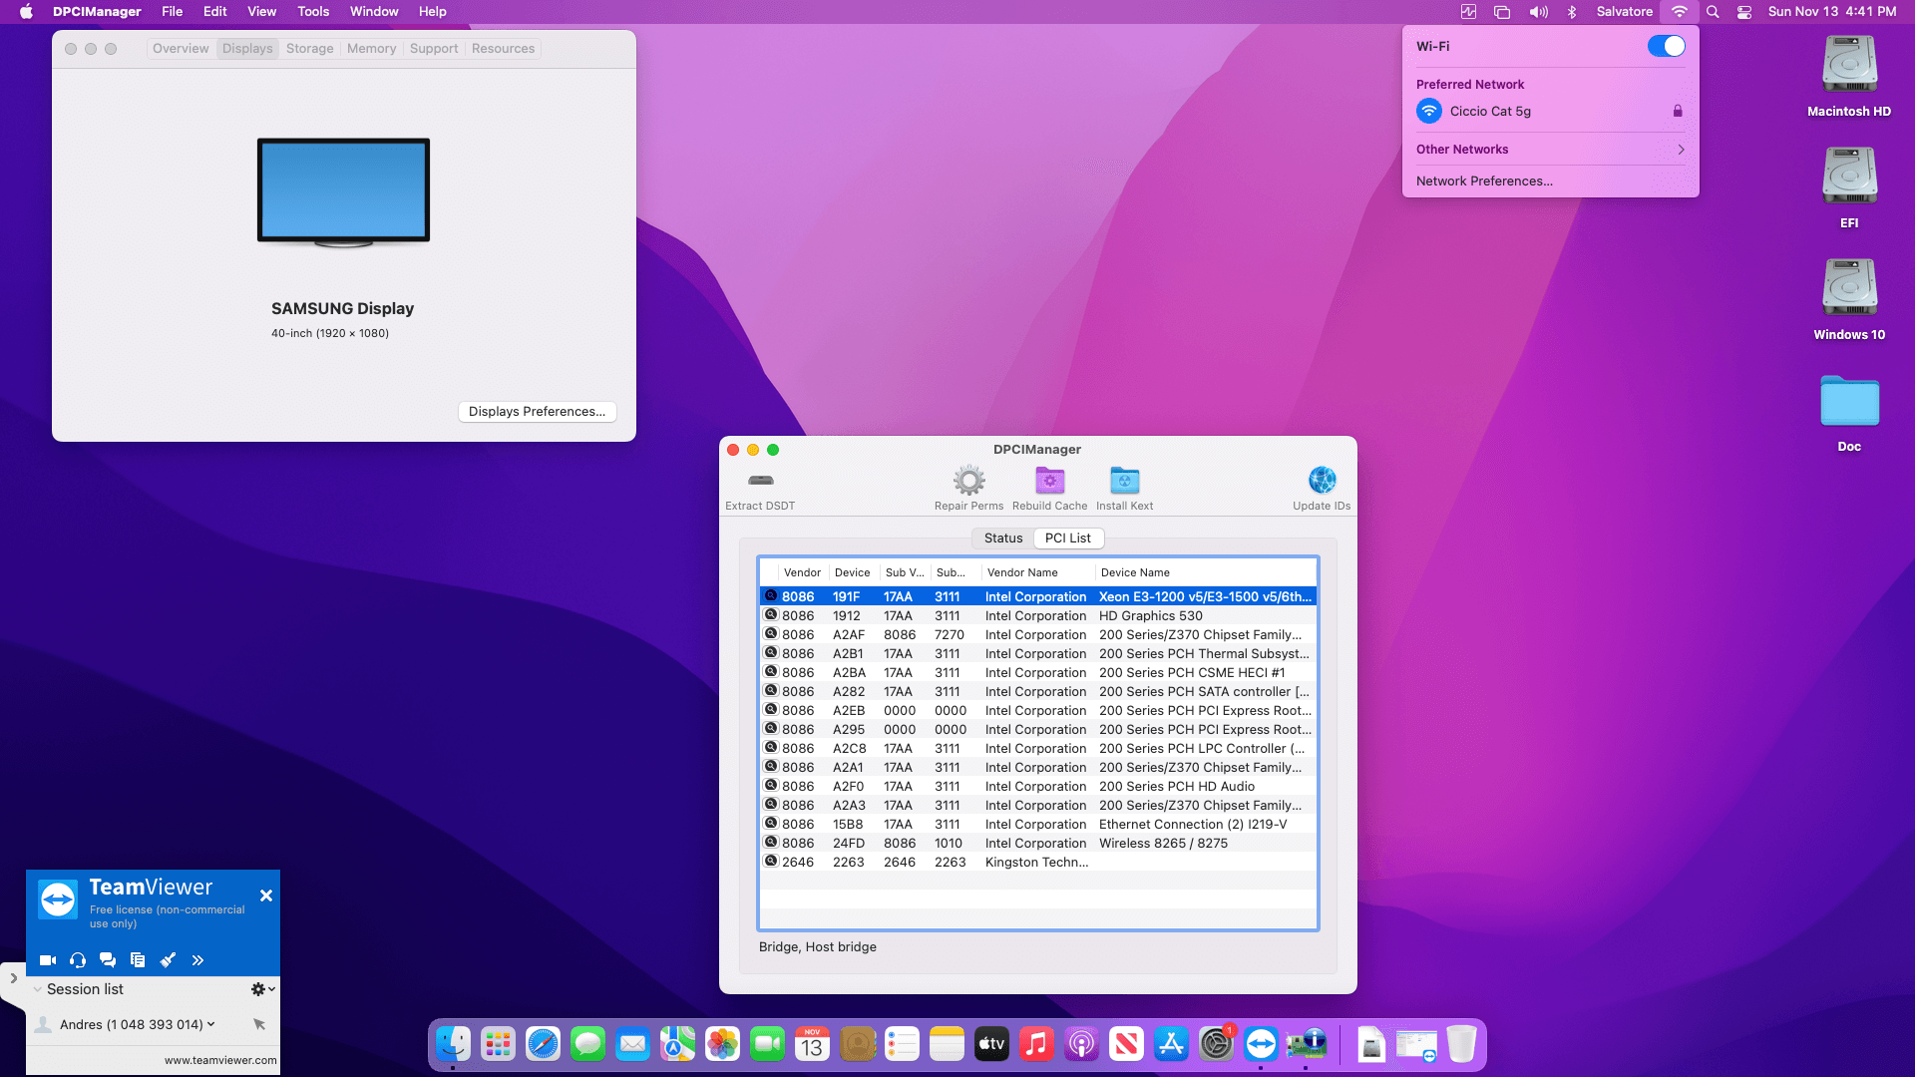
Task: Click the Update IDs globe icon
Action: [1322, 481]
